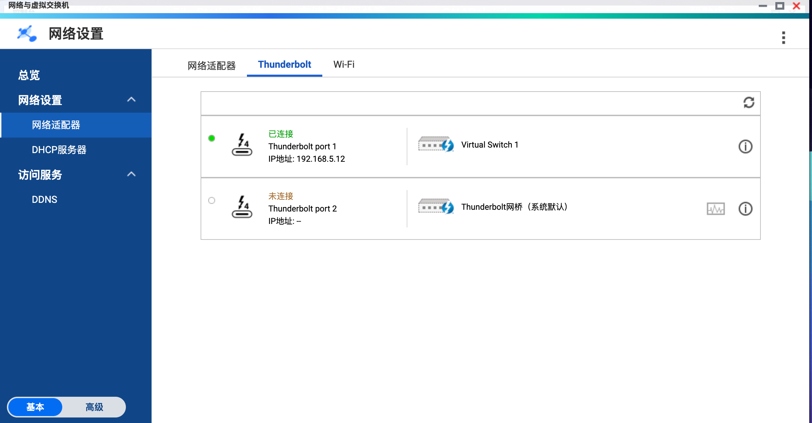The image size is (812, 423).
Task: Click the 已连接 status text
Action: (281, 134)
